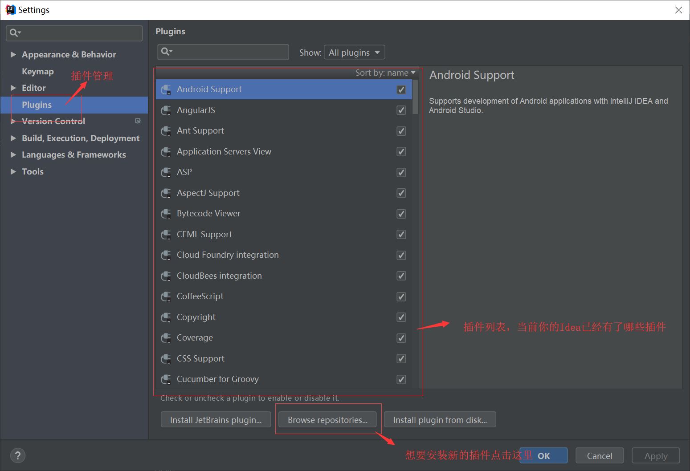
Task: Click the CSS Support plugin icon
Action: (x=166, y=359)
